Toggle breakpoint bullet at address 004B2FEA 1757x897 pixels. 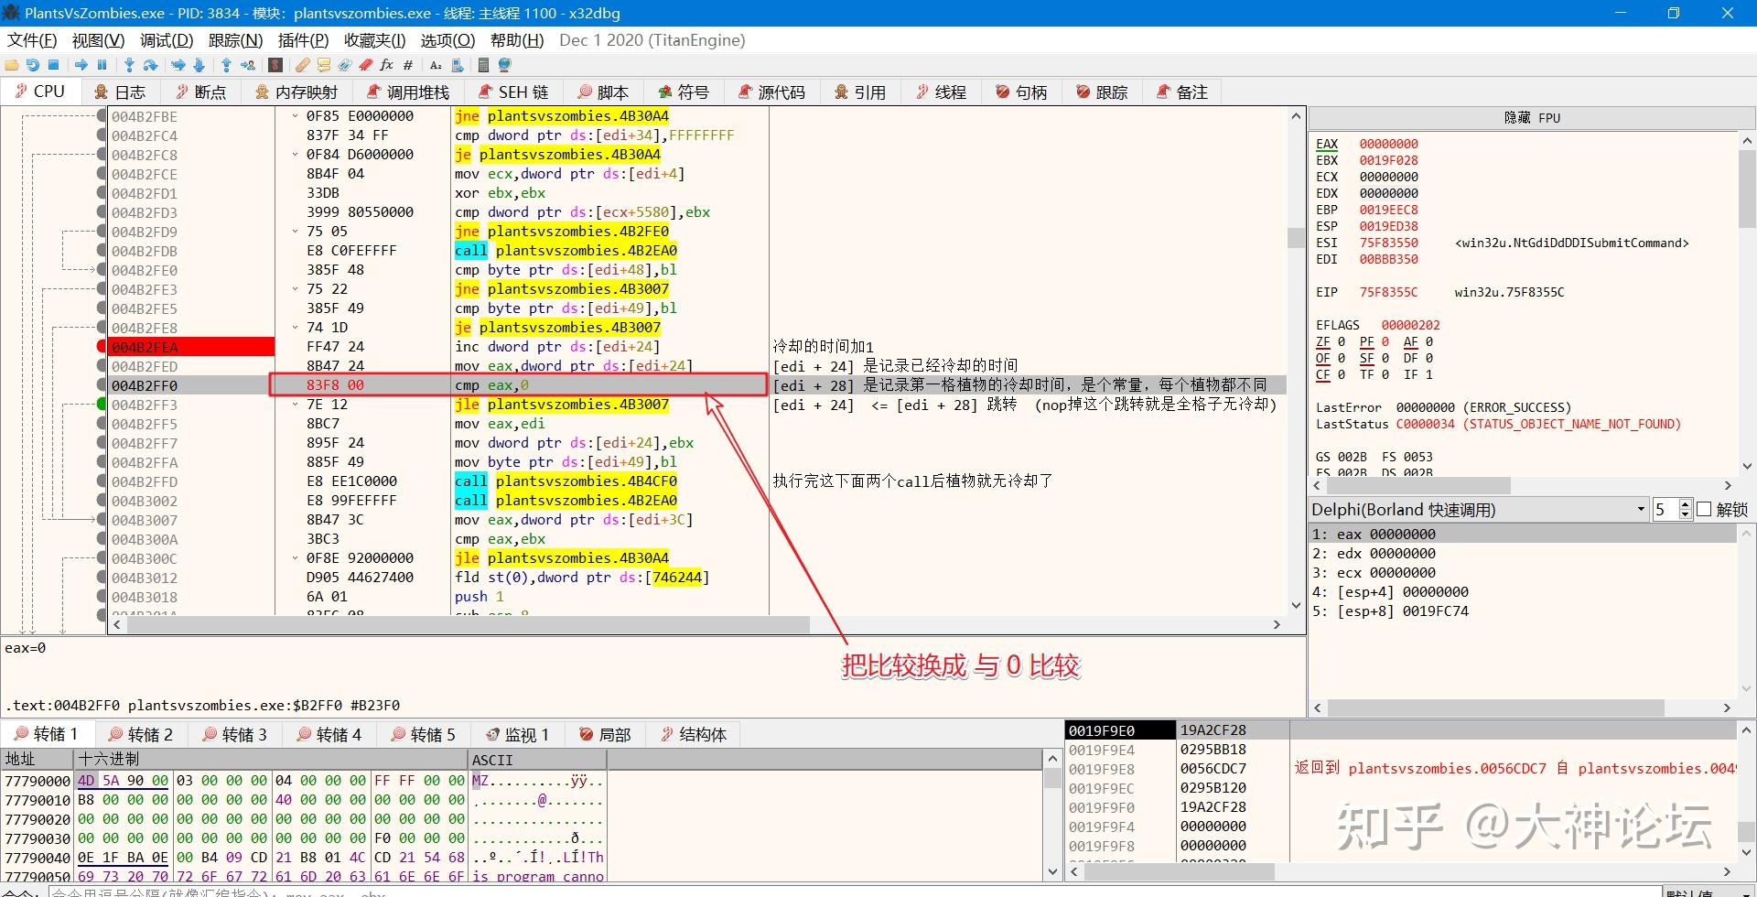coord(102,347)
